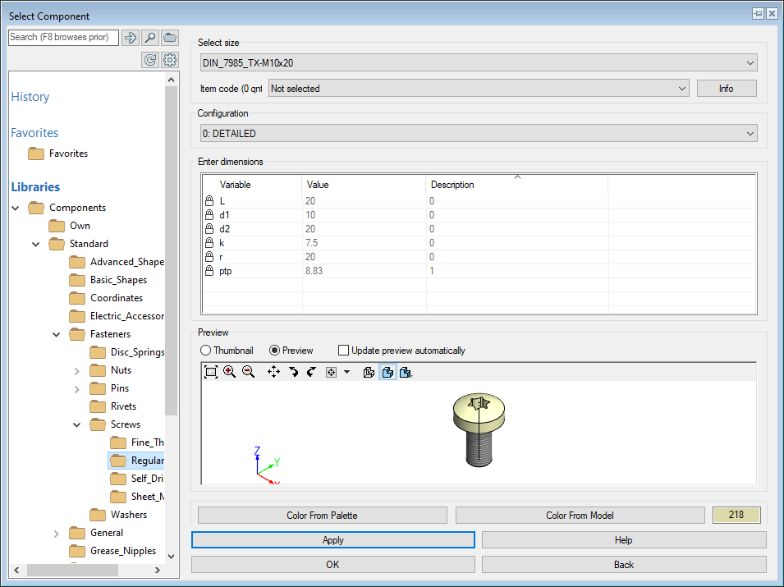Open library settings via the gear icon
This screenshot has width=784, height=587.
click(170, 59)
